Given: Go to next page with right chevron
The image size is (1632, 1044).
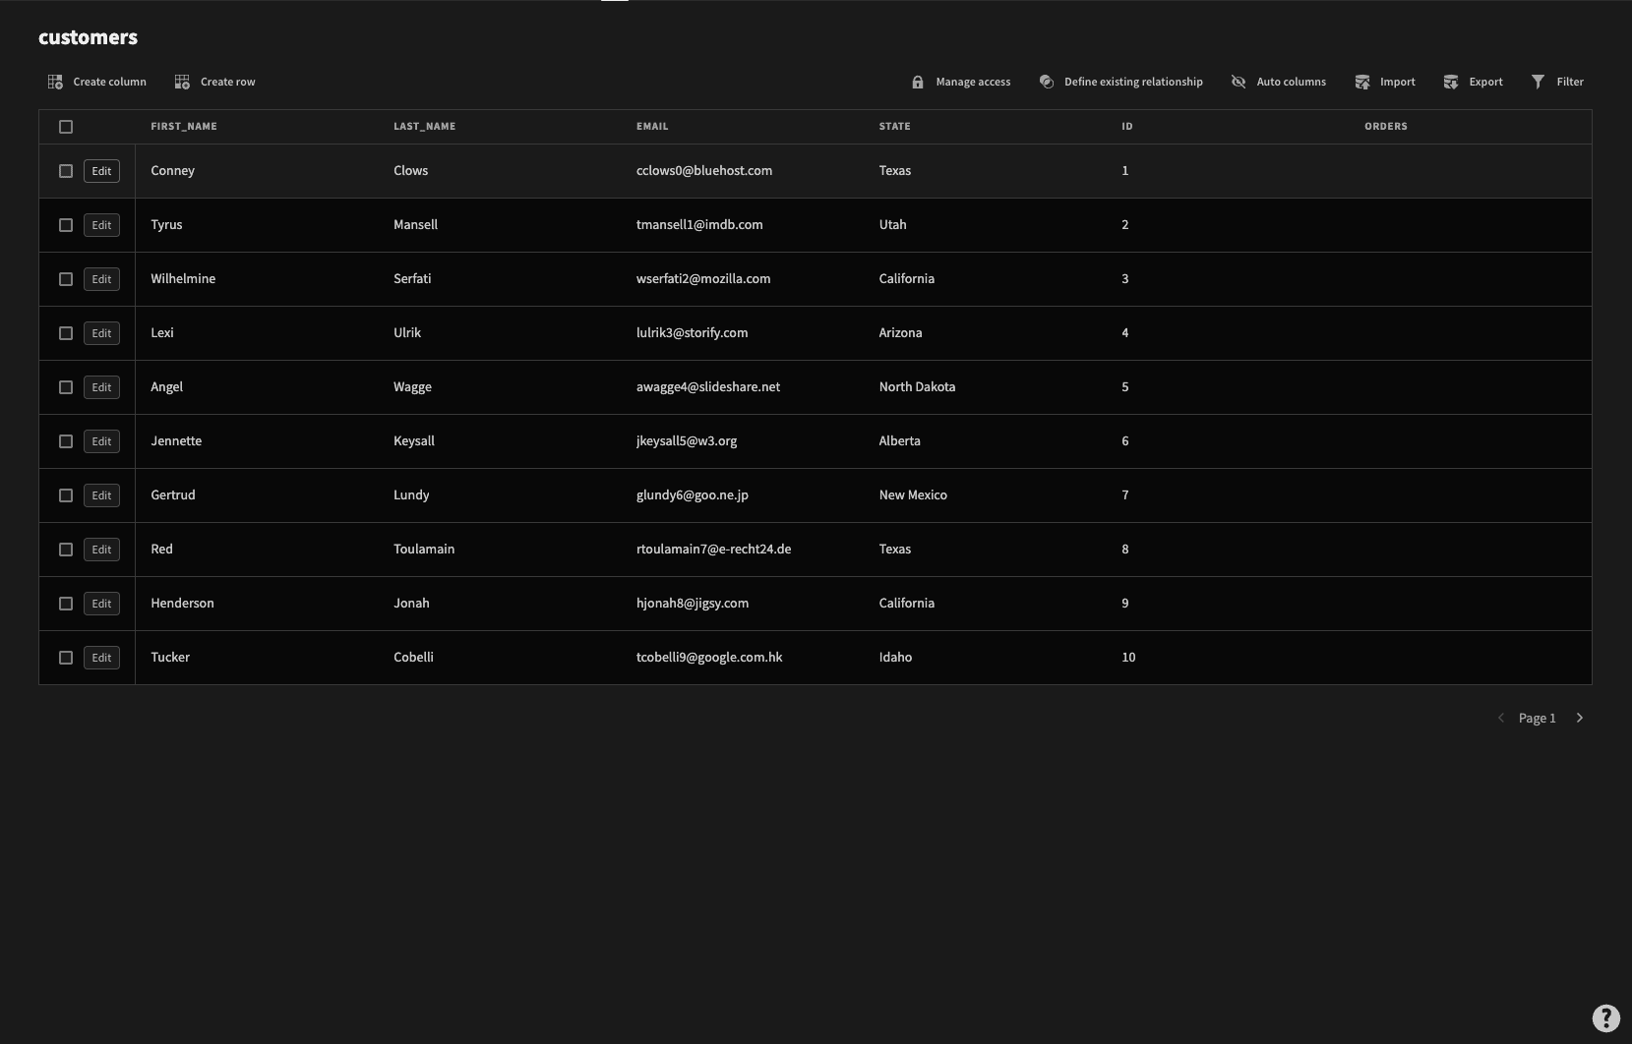Looking at the screenshot, I should pyautogui.click(x=1580, y=718).
